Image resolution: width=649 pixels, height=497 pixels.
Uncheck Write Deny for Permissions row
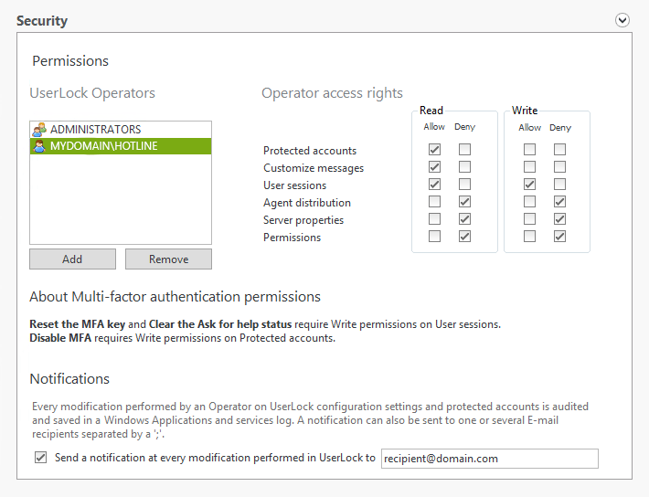(x=560, y=237)
